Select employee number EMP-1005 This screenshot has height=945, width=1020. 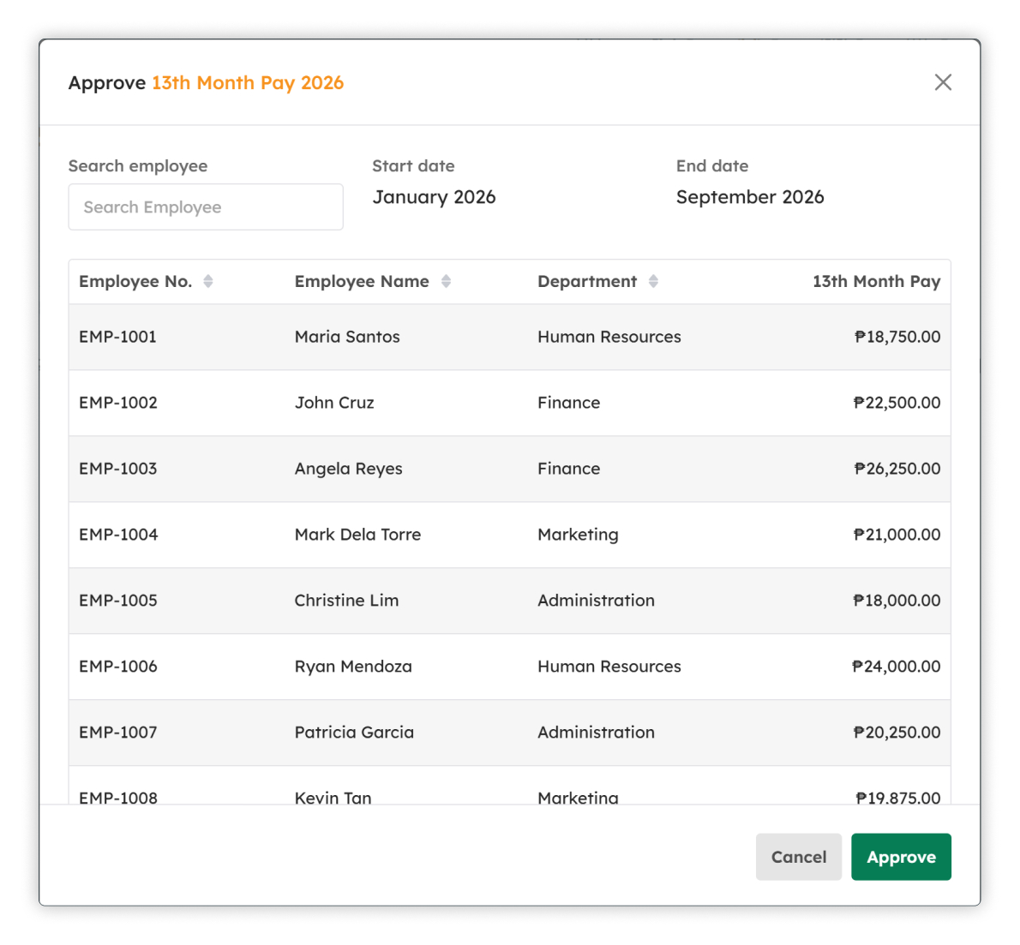[x=118, y=601]
